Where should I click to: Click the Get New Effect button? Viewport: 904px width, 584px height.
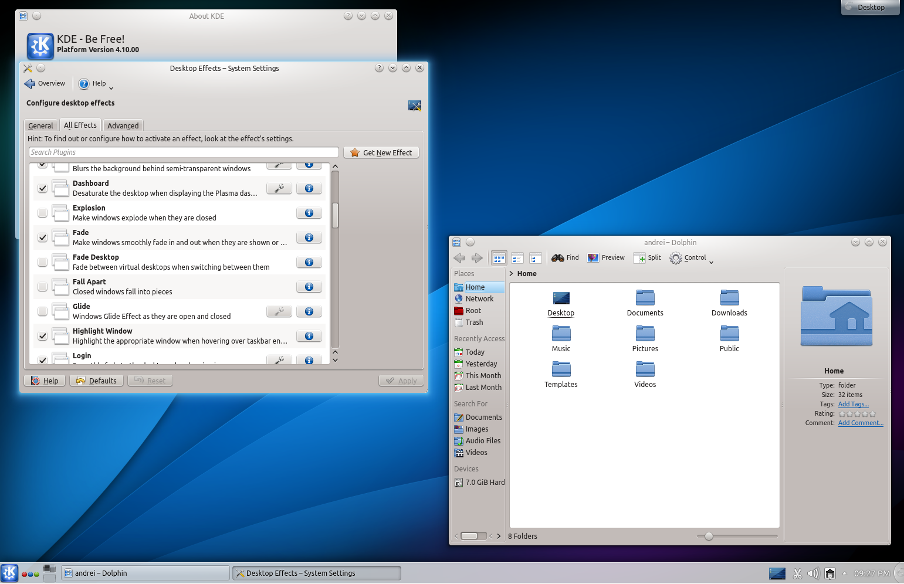[381, 152]
